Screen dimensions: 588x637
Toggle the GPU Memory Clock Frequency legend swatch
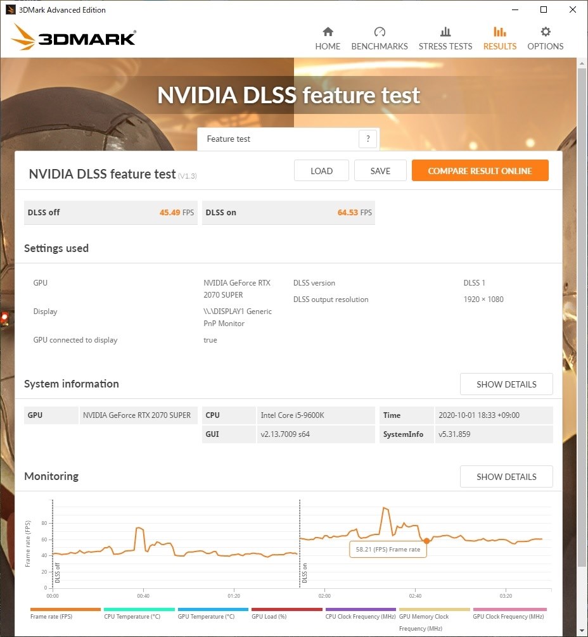[434, 609]
